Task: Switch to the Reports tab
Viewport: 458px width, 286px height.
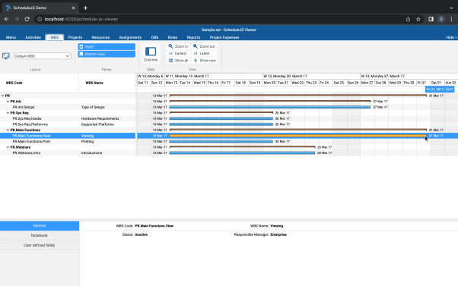Action: [193, 37]
